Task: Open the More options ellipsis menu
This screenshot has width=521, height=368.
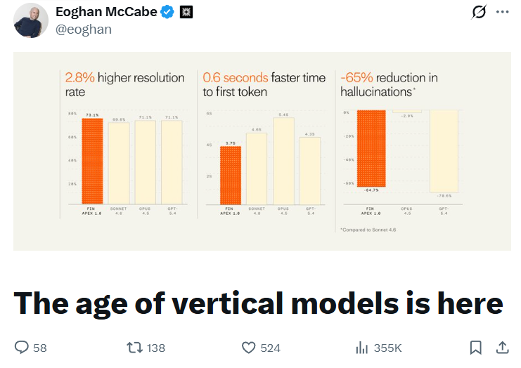Action: [x=502, y=12]
